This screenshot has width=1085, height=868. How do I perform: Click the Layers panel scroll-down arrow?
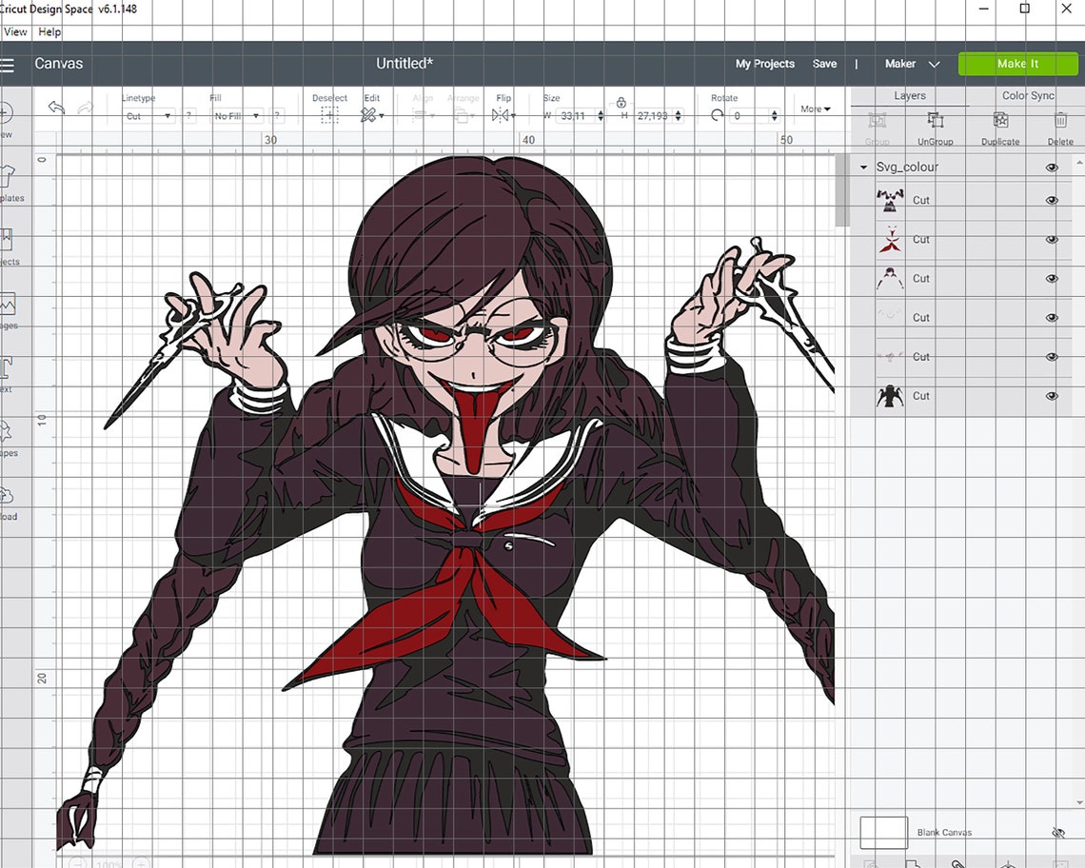click(1078, 803)
